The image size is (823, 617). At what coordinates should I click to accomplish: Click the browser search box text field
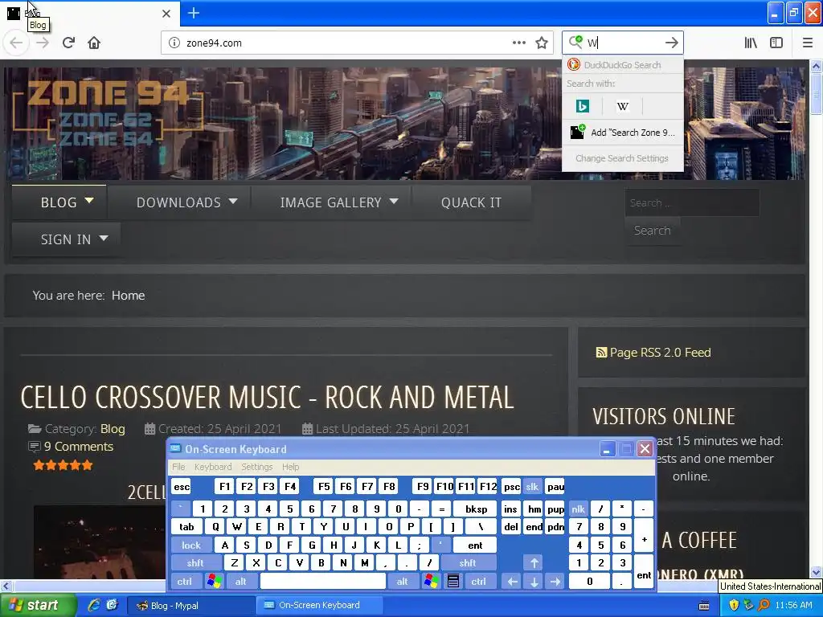pyautogui.click(x=624, y=43)
